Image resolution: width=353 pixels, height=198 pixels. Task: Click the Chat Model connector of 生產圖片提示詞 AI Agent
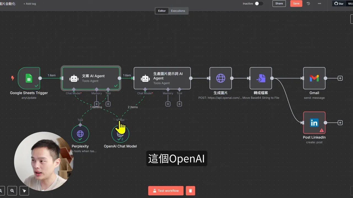pos(145,89)
